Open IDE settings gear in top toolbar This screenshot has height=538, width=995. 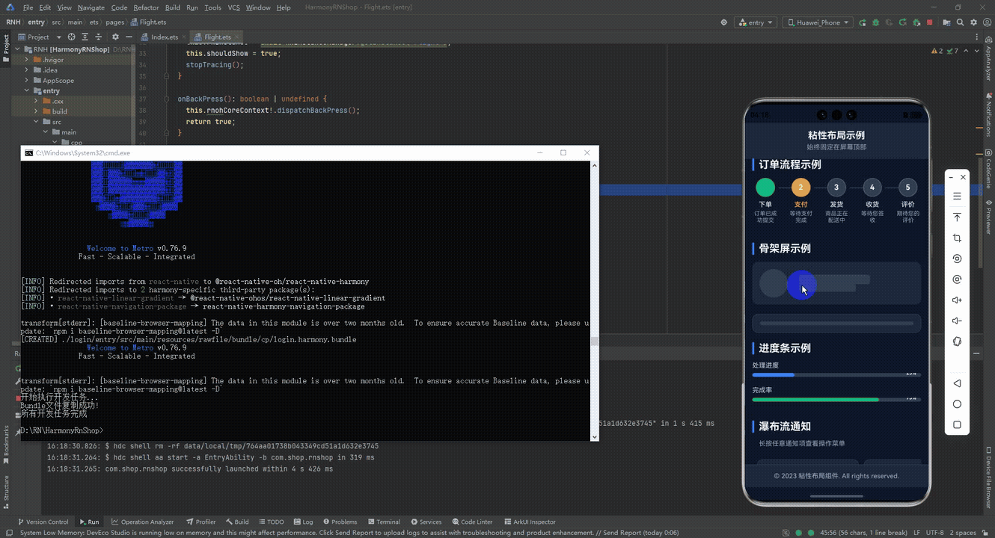pyautogui.click(x=974, y=22)
